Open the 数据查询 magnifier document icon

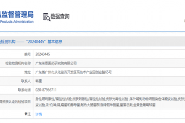click(47, 17)
